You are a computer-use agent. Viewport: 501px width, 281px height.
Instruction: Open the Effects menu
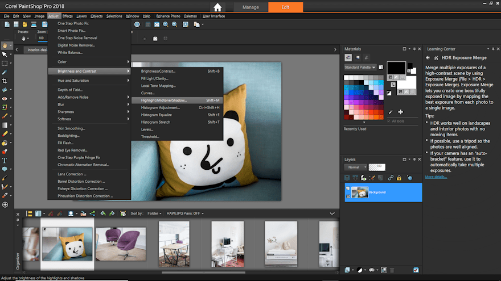(67, 16)
